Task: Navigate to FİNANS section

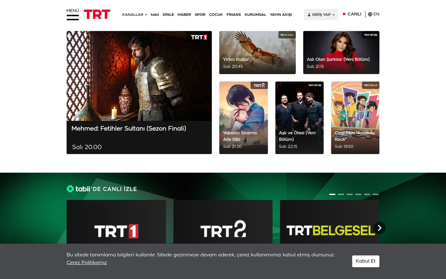Action: (234, 15)
